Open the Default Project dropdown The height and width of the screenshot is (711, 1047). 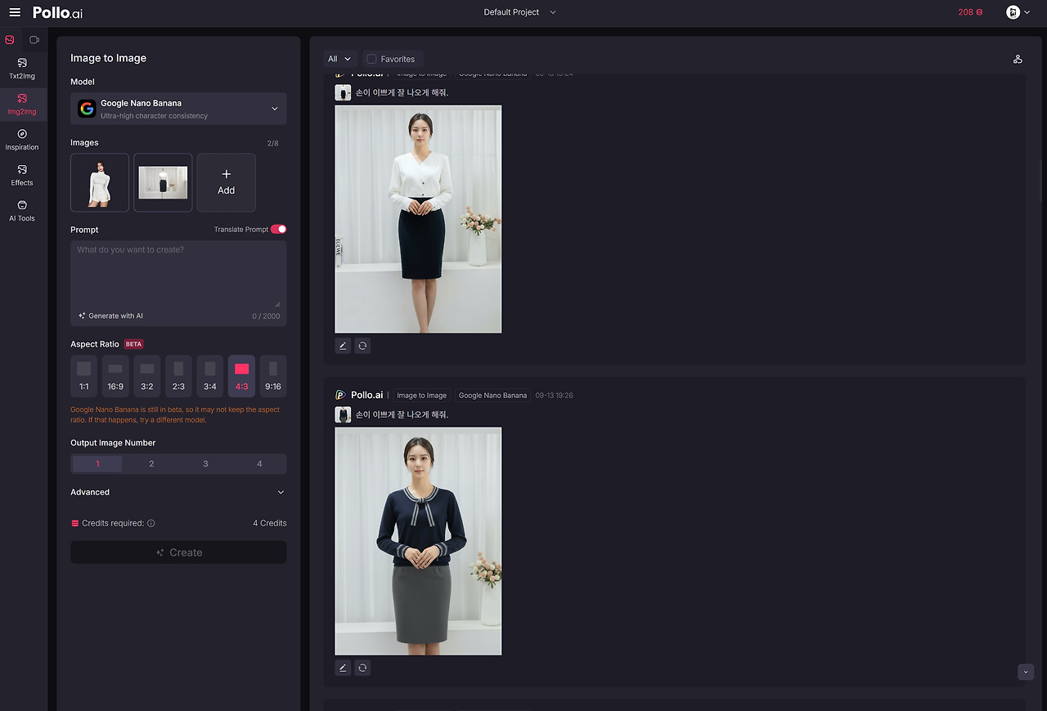tap(519, 12)
